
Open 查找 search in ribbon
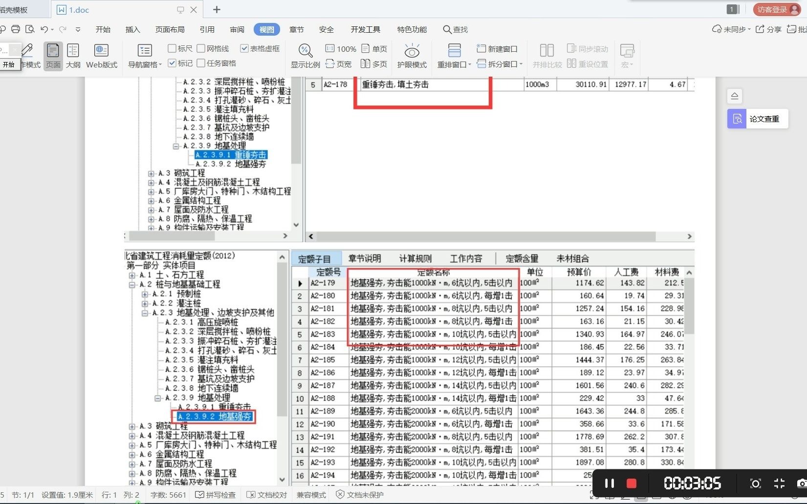(456, 29)
